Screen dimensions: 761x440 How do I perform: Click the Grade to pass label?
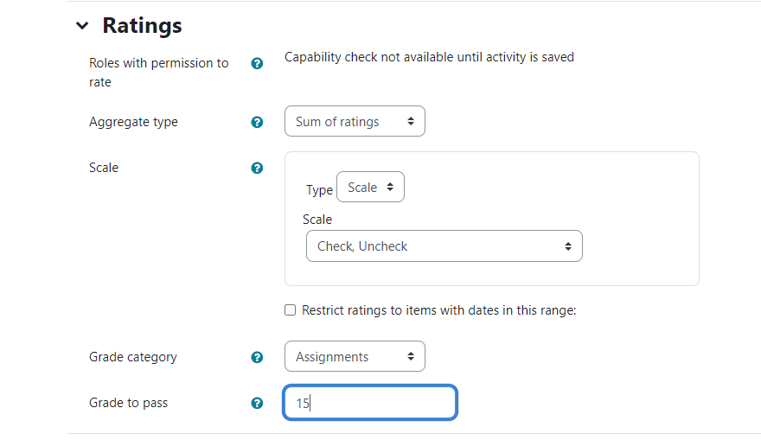128,403
